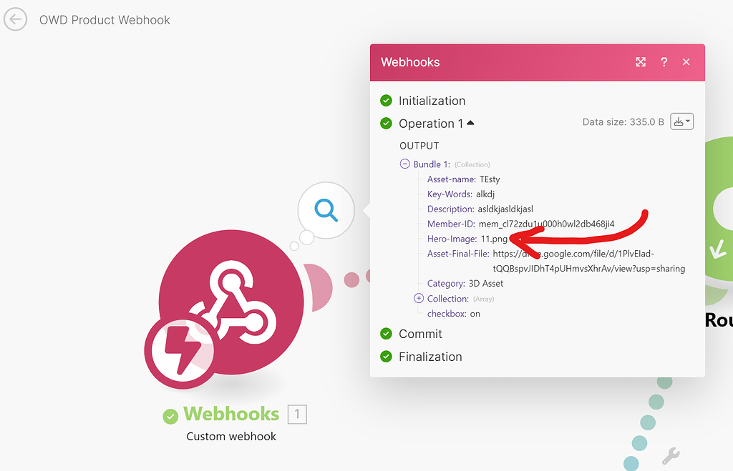
Task: Close the Webhooks output panel
Action: pyautogui.click(x=686, y=62)
